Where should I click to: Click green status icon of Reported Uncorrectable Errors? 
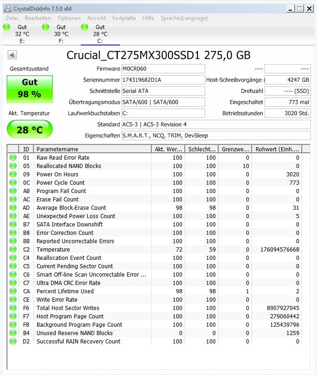click(13, 241)
